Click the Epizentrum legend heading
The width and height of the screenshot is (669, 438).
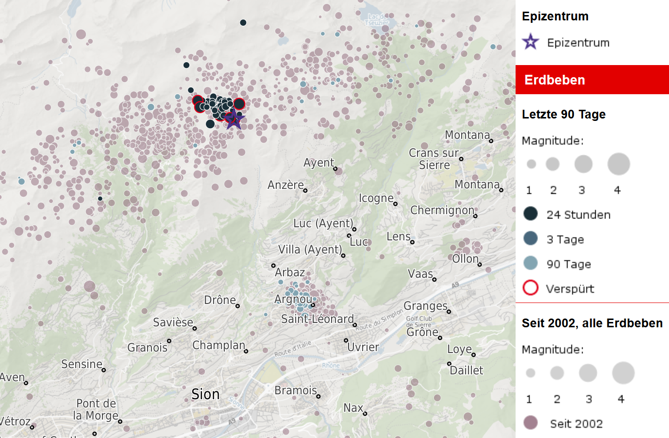(555, 16)
